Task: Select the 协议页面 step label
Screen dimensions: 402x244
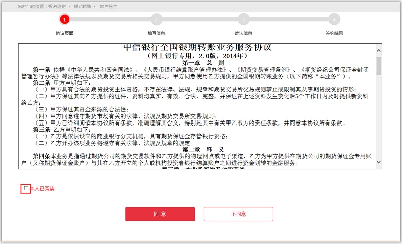Action: pyautogui.click(x=64, y=33)
